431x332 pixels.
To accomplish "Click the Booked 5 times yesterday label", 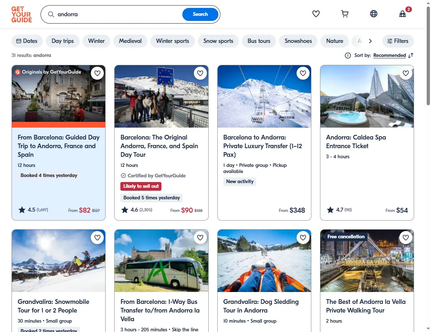I will click(151, 198).
